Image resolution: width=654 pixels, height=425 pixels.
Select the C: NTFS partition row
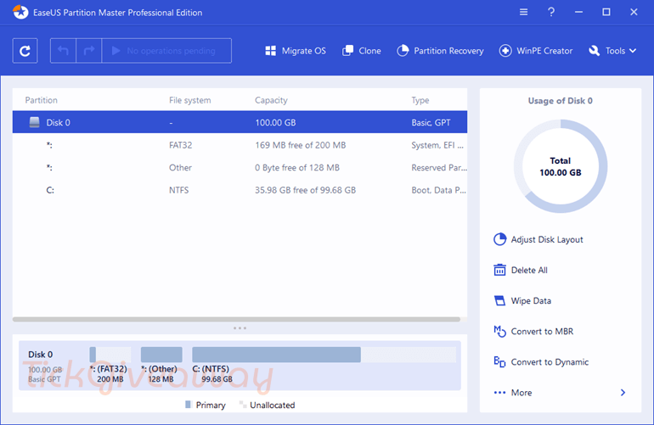[240, 190]
